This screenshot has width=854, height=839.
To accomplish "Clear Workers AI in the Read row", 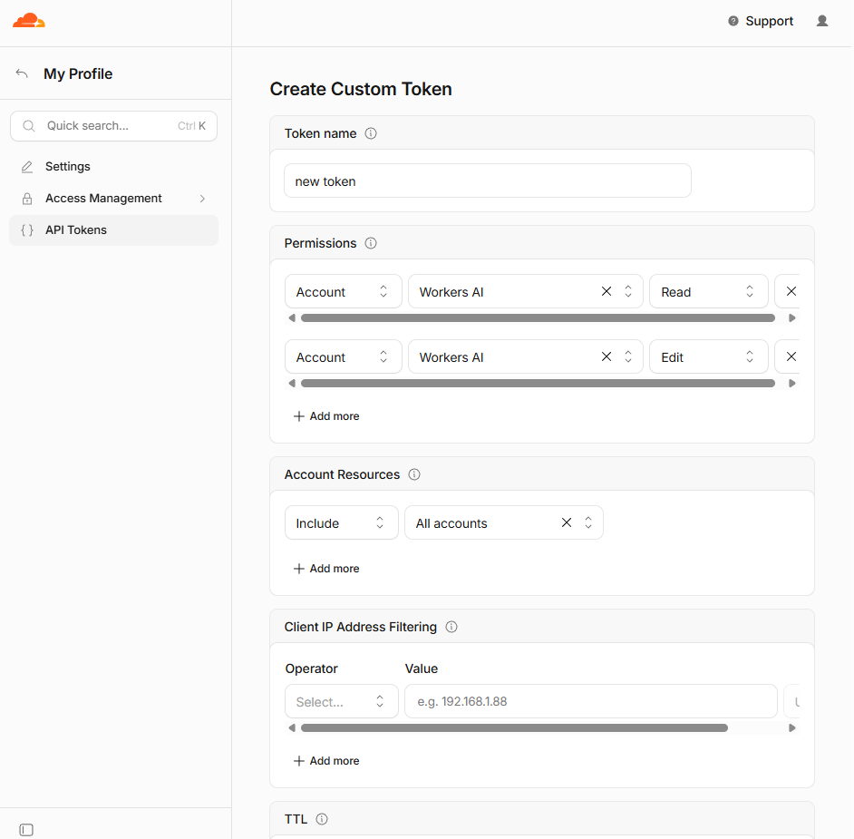I will click(x=607, y=291).
